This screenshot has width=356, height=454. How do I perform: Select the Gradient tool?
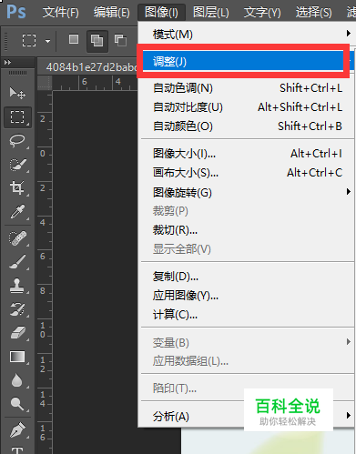17,357
